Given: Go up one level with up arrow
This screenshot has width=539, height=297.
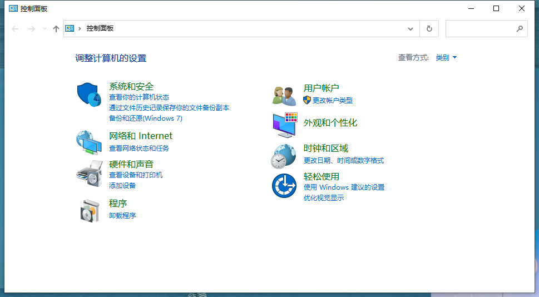Looking at the screenshot, I should pyautogui.click(x=56, y=29).
